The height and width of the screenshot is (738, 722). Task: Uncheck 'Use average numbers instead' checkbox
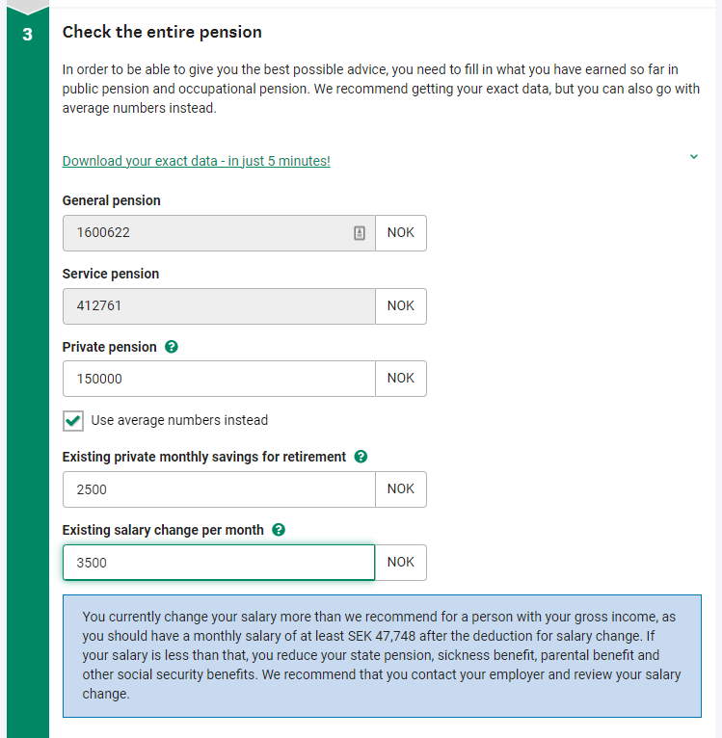(x=73, y=421)
